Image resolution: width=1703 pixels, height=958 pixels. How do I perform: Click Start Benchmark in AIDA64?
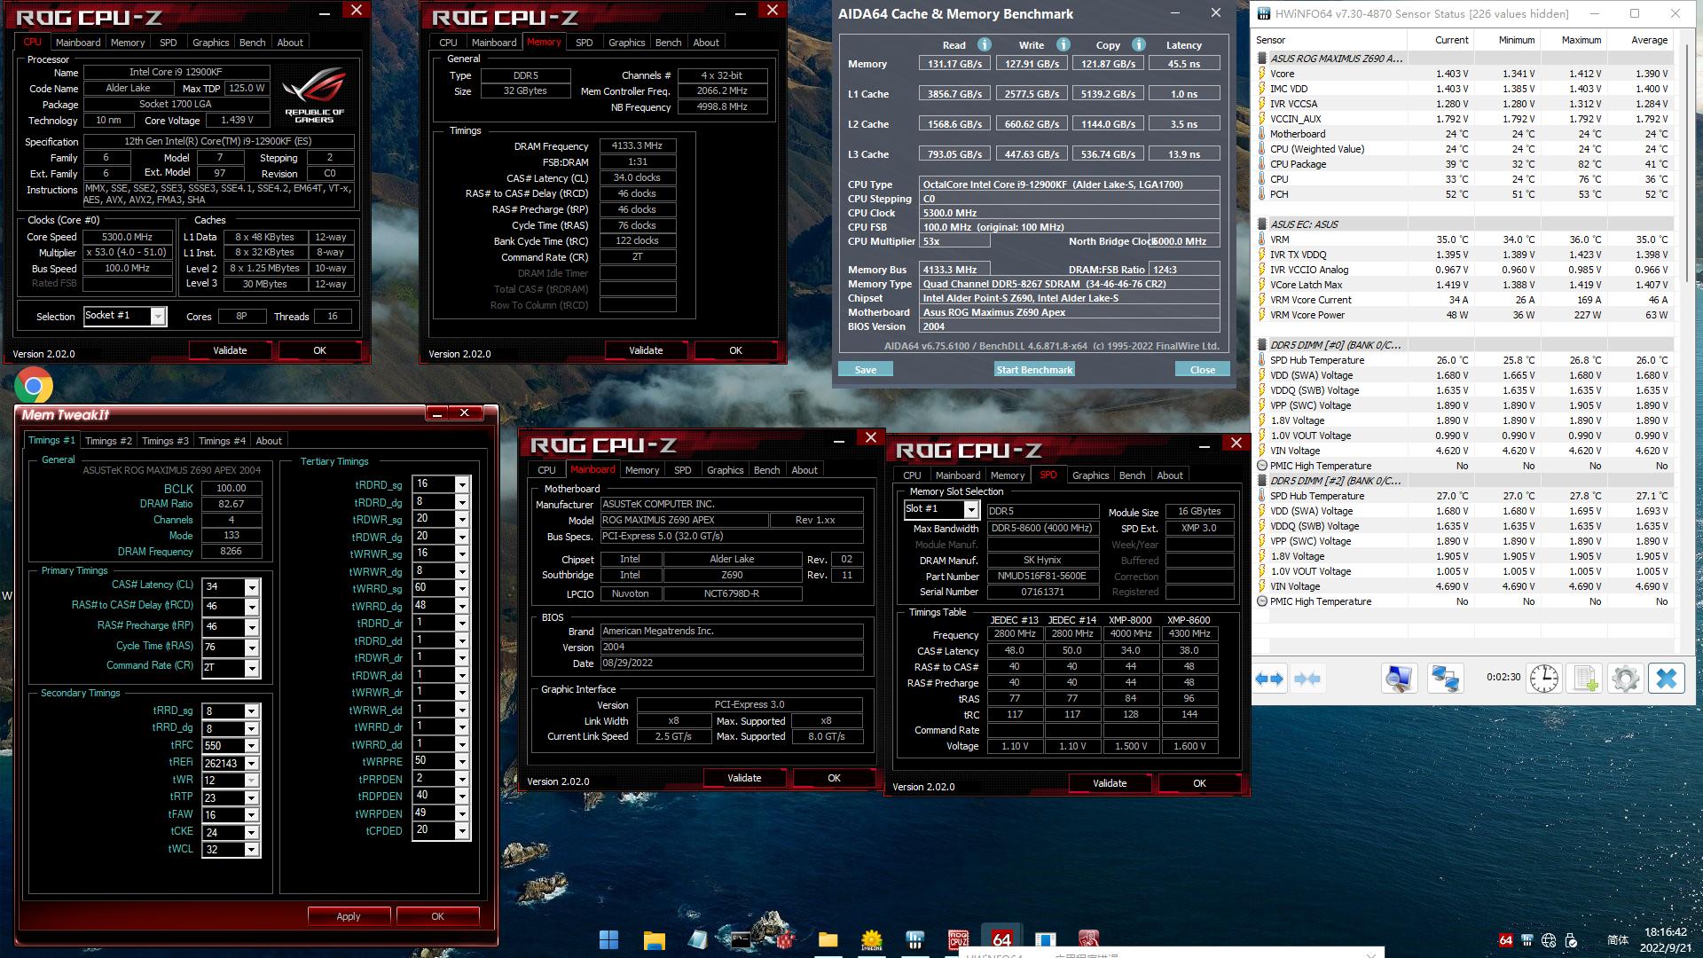click(1034, 370)
